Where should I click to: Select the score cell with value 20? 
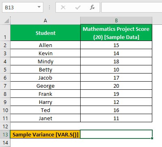click(x=116, y=86)
